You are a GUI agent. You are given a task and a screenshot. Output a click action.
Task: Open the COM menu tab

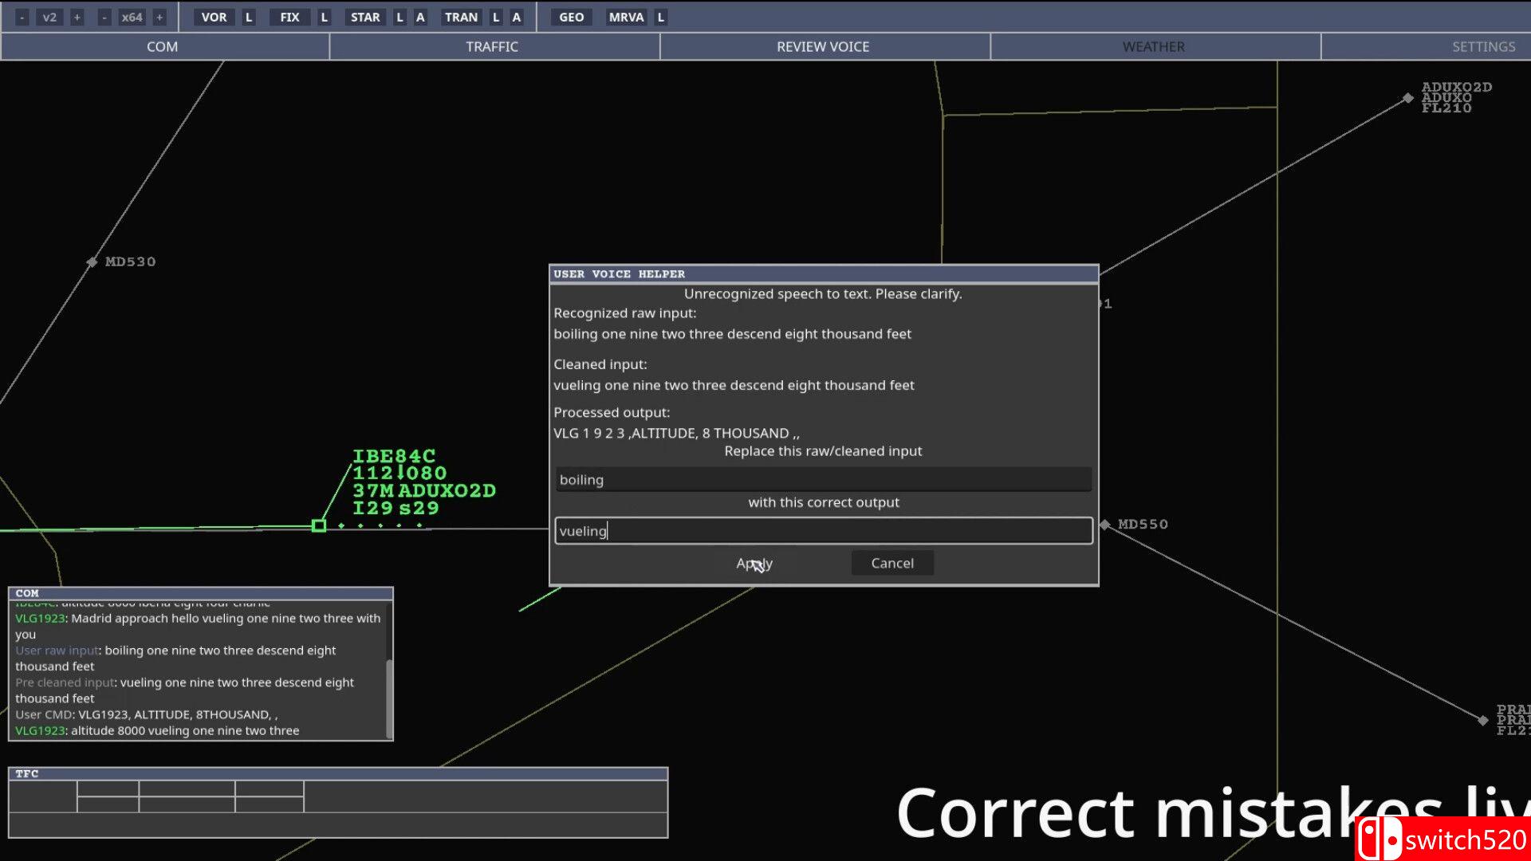pos(163,46)
